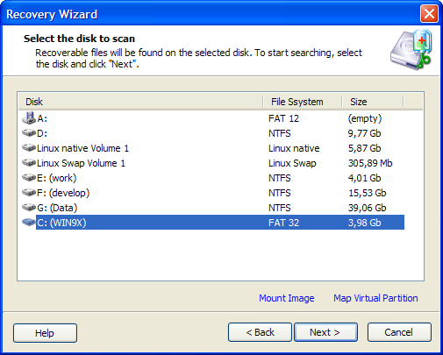Click the Linux Swap file system cell

tap(292, 163)
